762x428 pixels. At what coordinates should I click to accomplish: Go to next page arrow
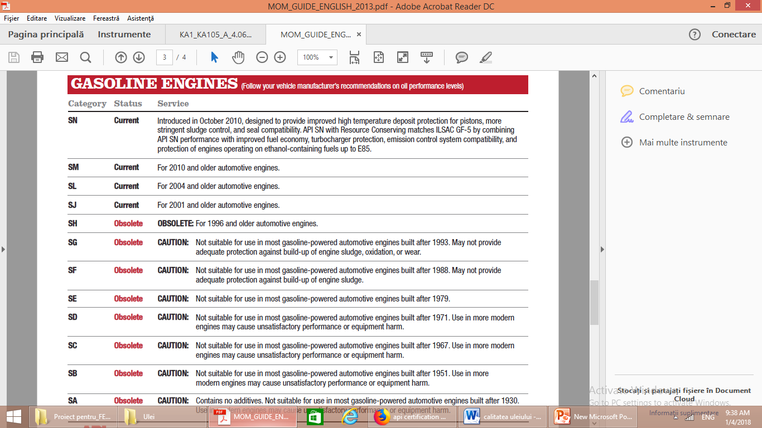click(x=139, y=57)
